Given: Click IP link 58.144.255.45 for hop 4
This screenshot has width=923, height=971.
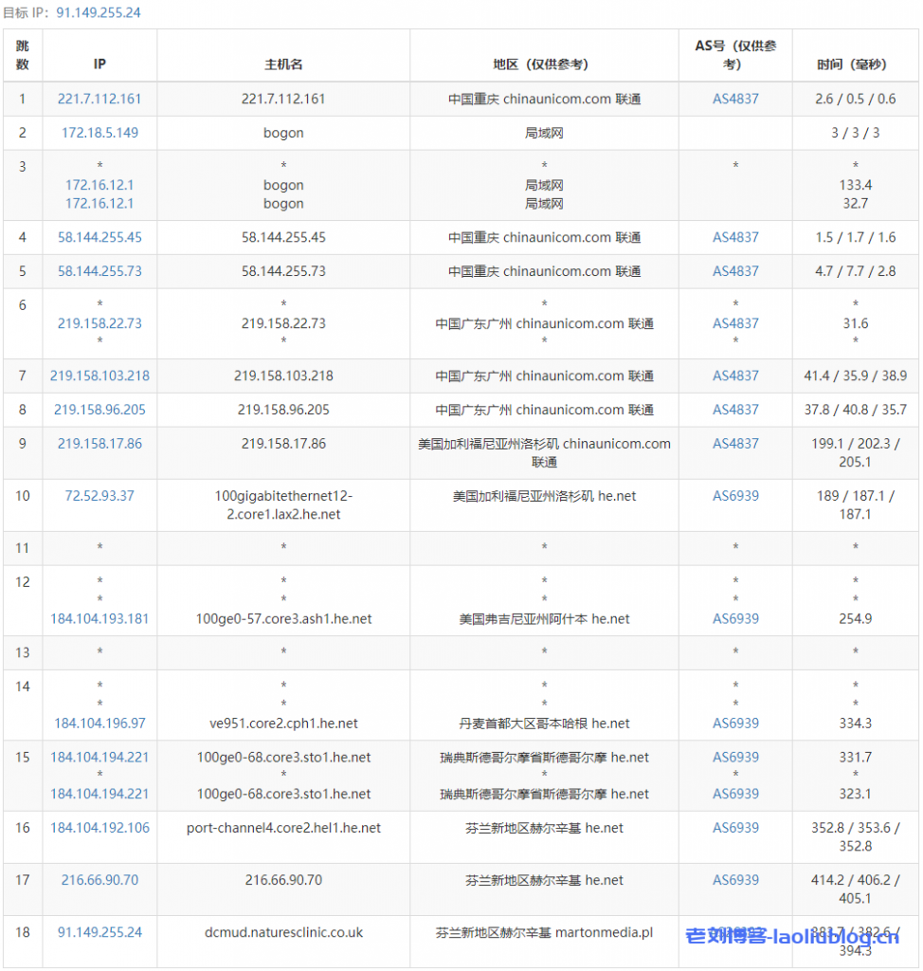Looking at the screenshot, I should pyautogui.click(x=100, y=237).
